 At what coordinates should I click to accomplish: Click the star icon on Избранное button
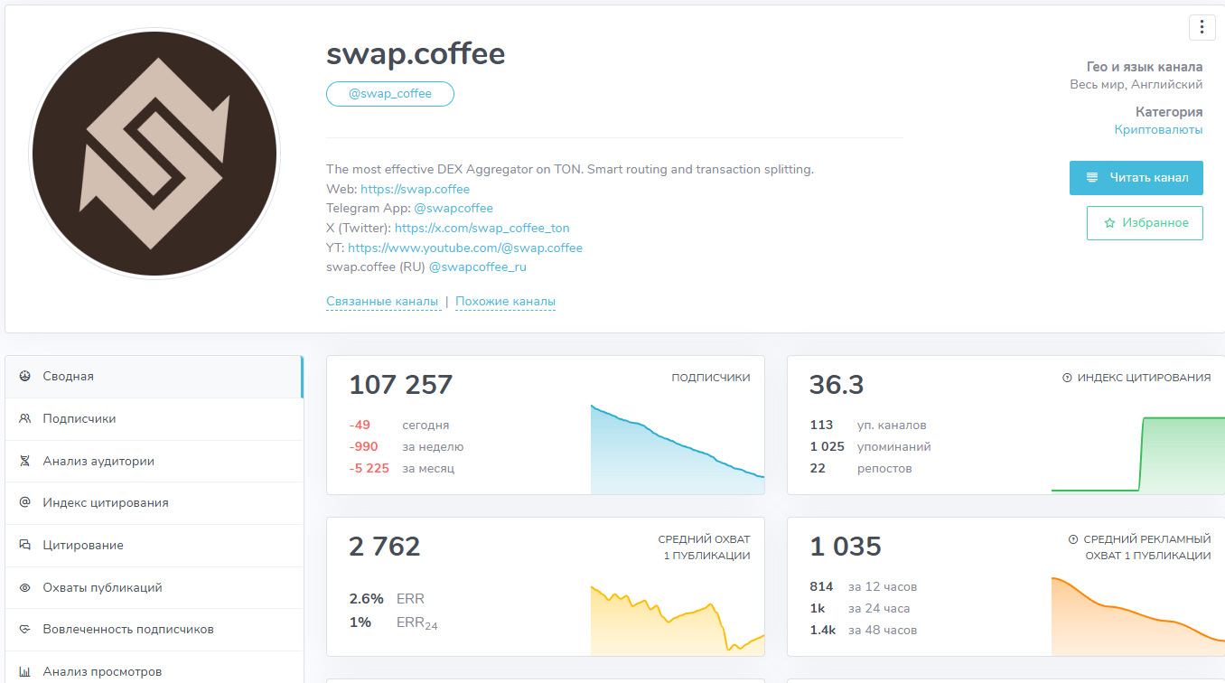coord(1109,222)
